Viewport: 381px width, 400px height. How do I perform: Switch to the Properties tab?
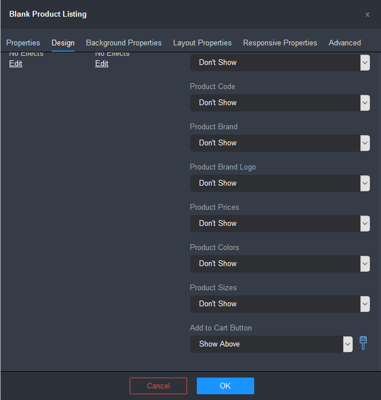pyautogui.click(x=23, y=43)
